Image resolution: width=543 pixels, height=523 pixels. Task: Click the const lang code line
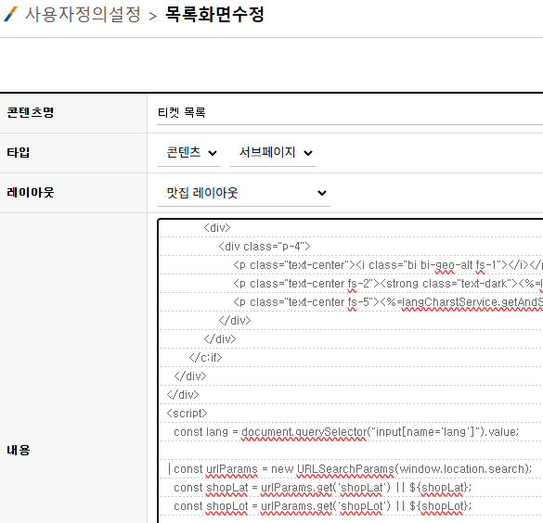346,432
